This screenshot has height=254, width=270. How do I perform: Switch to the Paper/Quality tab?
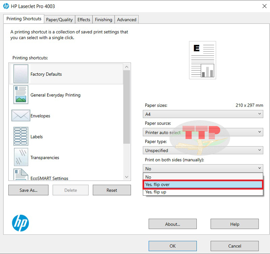point(59,20)
